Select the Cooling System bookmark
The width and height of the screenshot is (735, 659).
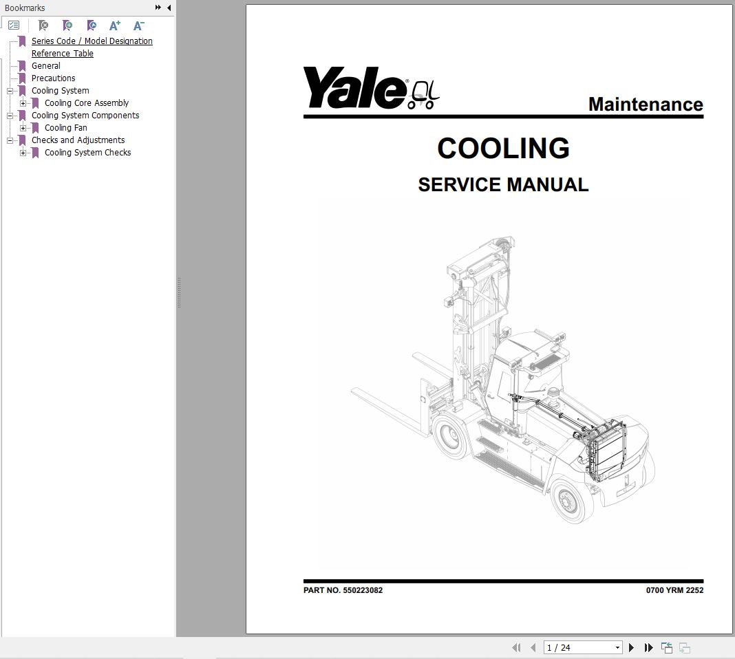61,91
